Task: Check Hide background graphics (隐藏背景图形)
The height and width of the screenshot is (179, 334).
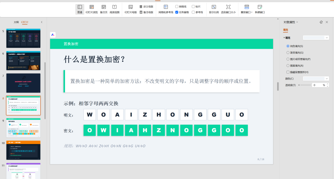Action: (x=288, y=72)
